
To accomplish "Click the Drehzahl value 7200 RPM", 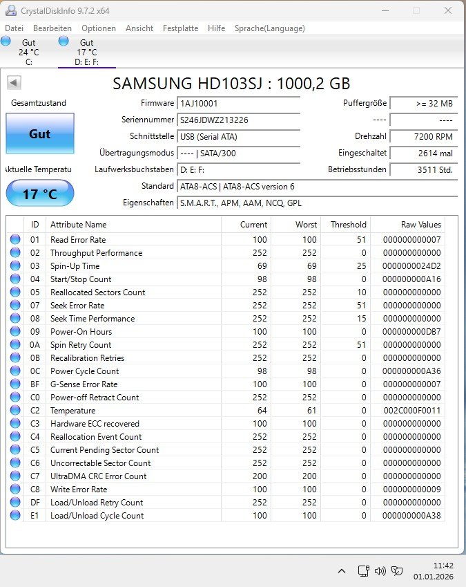I will (424, 137).
